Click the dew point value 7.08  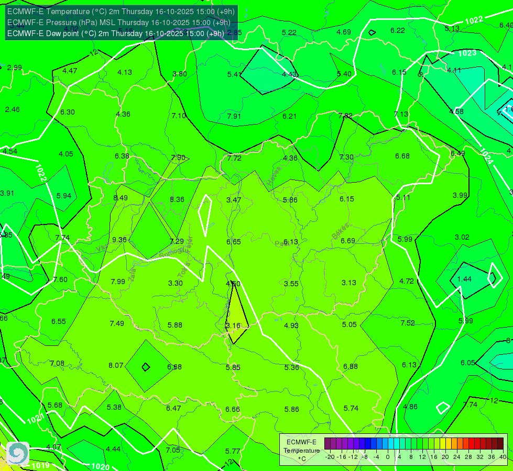(57, 363)
